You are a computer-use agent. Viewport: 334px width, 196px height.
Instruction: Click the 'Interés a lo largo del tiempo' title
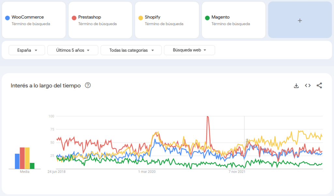[x=46, y=85]
